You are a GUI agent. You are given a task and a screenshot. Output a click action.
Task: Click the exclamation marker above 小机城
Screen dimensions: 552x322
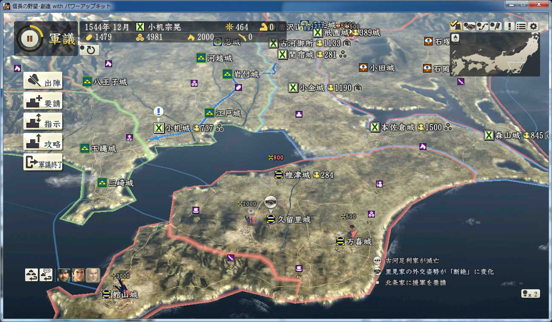[x=159, y=112]
